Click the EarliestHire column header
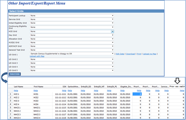 [74, 87]
